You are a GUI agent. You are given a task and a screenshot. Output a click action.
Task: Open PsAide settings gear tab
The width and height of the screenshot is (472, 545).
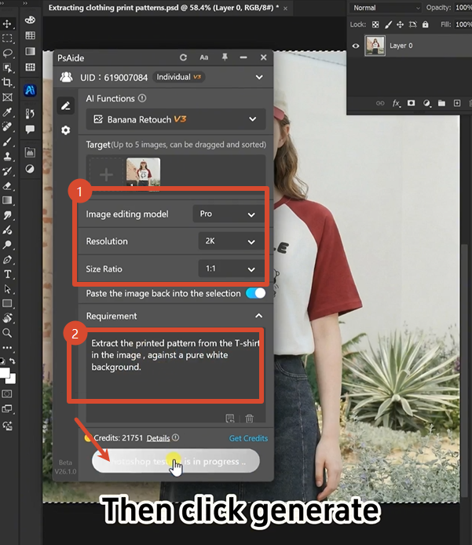tap(66, 130)
